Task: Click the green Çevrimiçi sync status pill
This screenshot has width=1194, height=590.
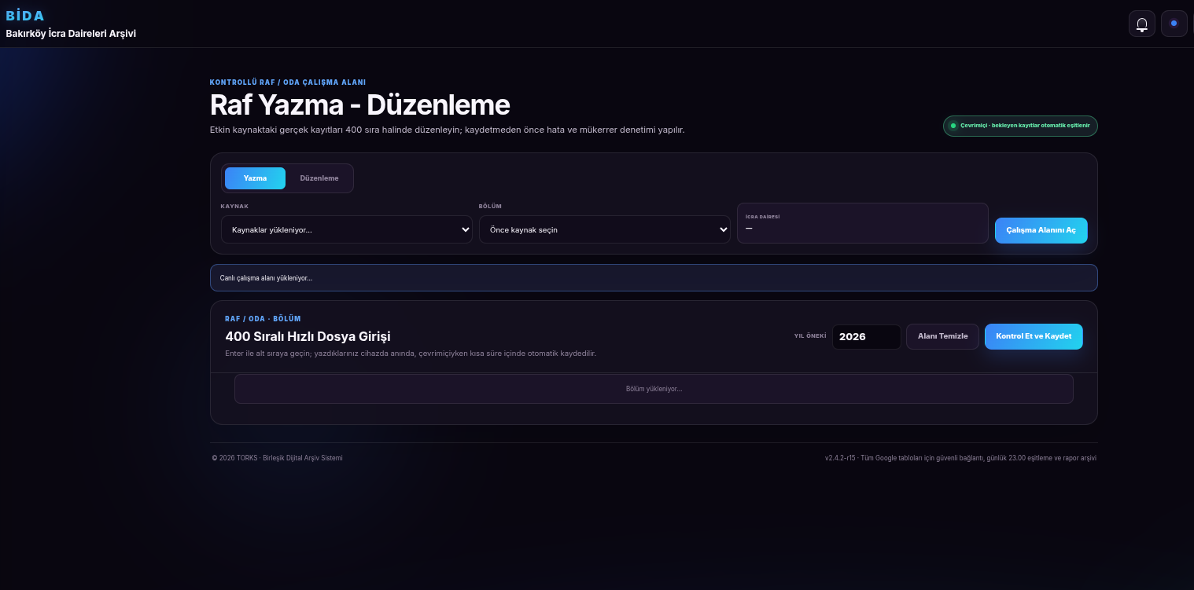Action: [1020, 126]
